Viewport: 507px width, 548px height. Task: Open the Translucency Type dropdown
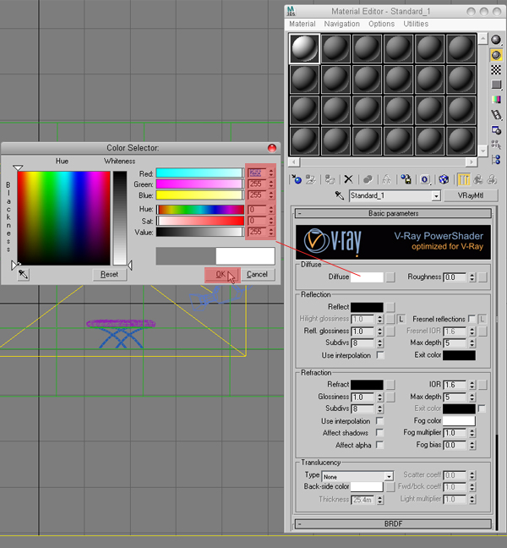pyautogui.click(x=389, y=477)
